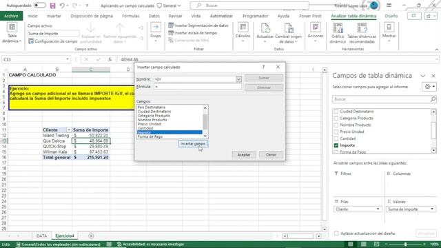Viewport: 441px width, 248px height.
Task: Switch to the Fórmulas ribbon tab
Action: [x=130, y=16]
